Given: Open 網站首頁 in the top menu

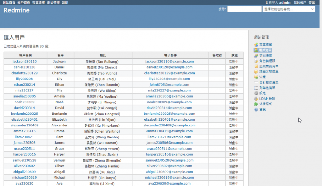Looking at the screenshot, I should 9,3.
